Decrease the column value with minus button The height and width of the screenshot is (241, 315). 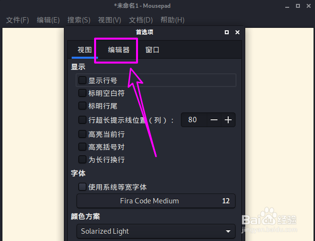(214, 120)
